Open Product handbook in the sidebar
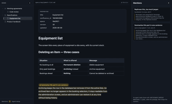Image resolution: width=172 pixels, height=104 pixels. point(14,22)
